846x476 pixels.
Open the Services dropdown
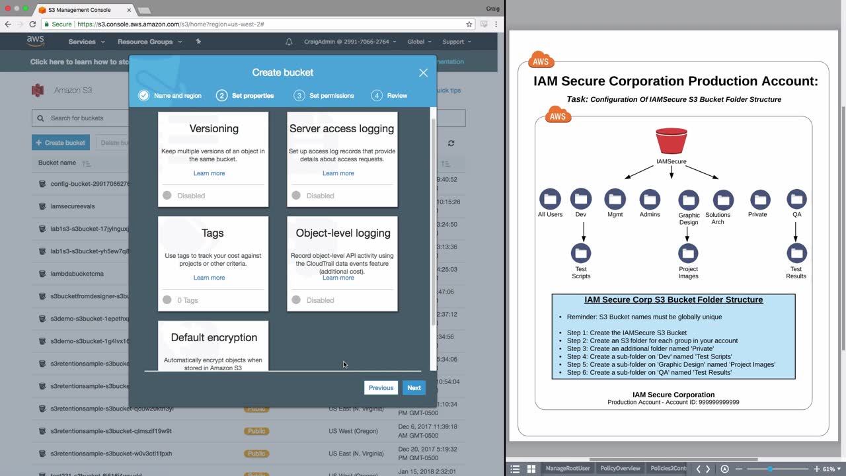pyautogui.click(x=87, y=42)
